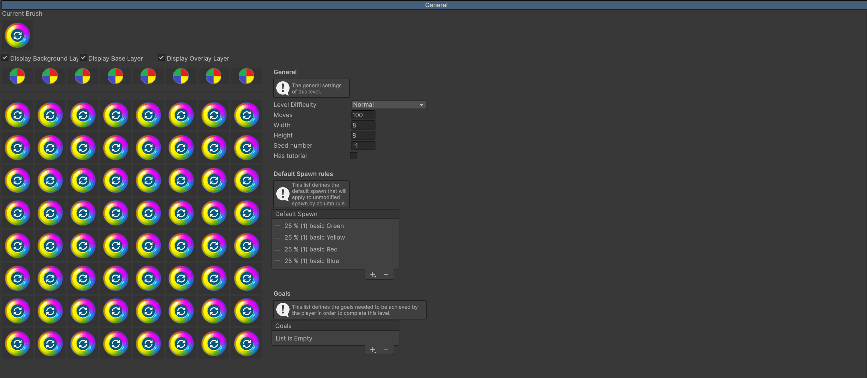Click the Moves input field

click(x=363, y=115)
